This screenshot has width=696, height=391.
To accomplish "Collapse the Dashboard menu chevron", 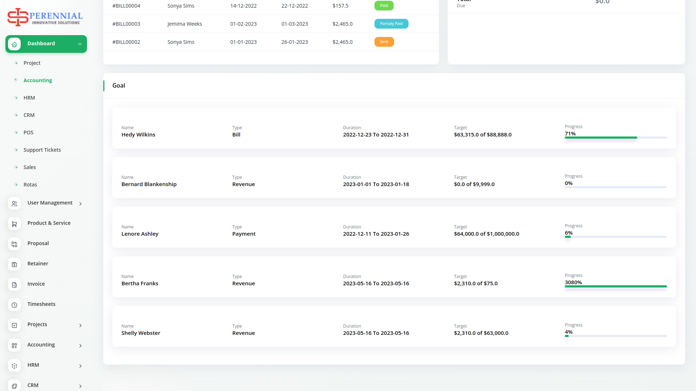I will point(80,44).
